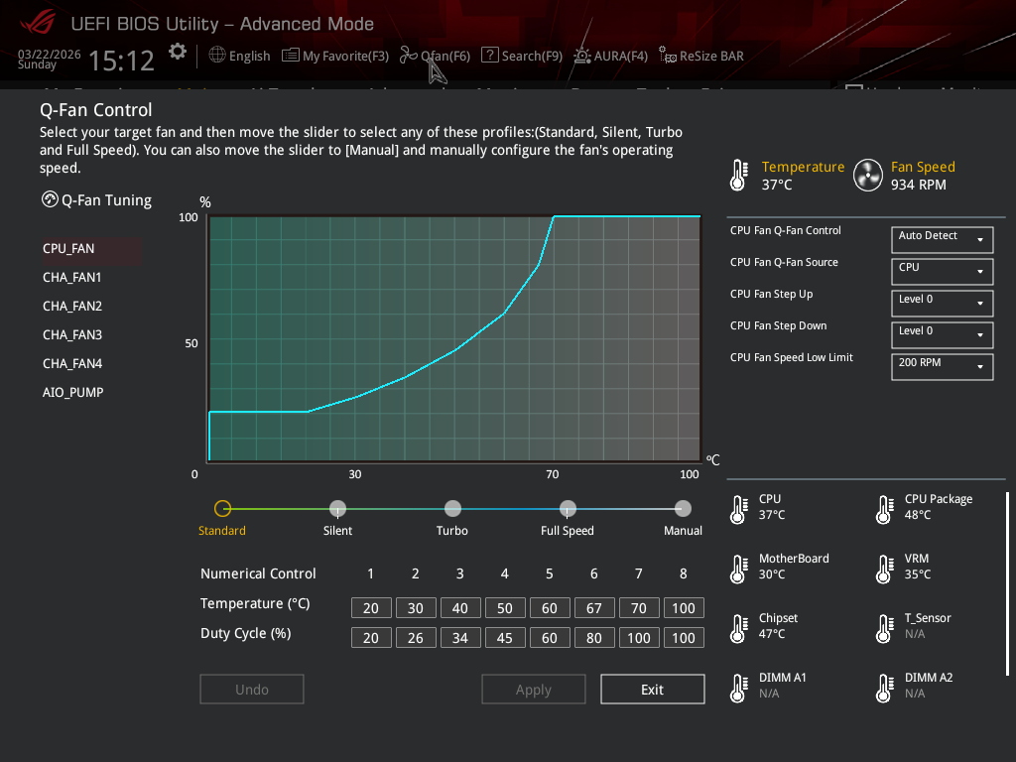Click the 15:12 clock display

tap(121, 61)
